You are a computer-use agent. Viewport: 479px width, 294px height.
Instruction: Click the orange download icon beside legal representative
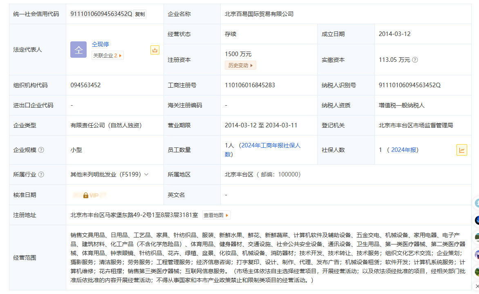tap(155, 50)
